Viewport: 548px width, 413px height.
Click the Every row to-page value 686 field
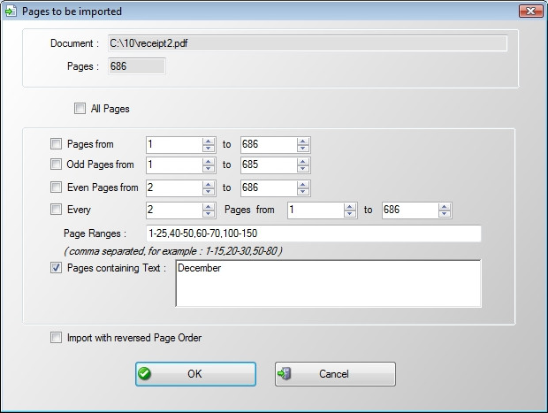pos(410,210)
